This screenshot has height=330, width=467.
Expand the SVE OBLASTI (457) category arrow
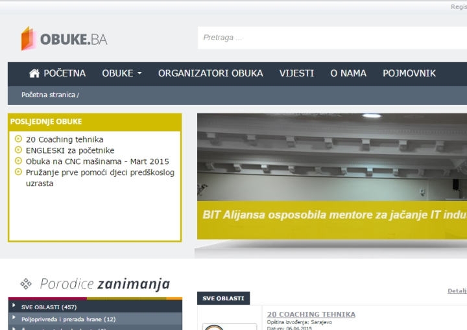pos(14,306)
